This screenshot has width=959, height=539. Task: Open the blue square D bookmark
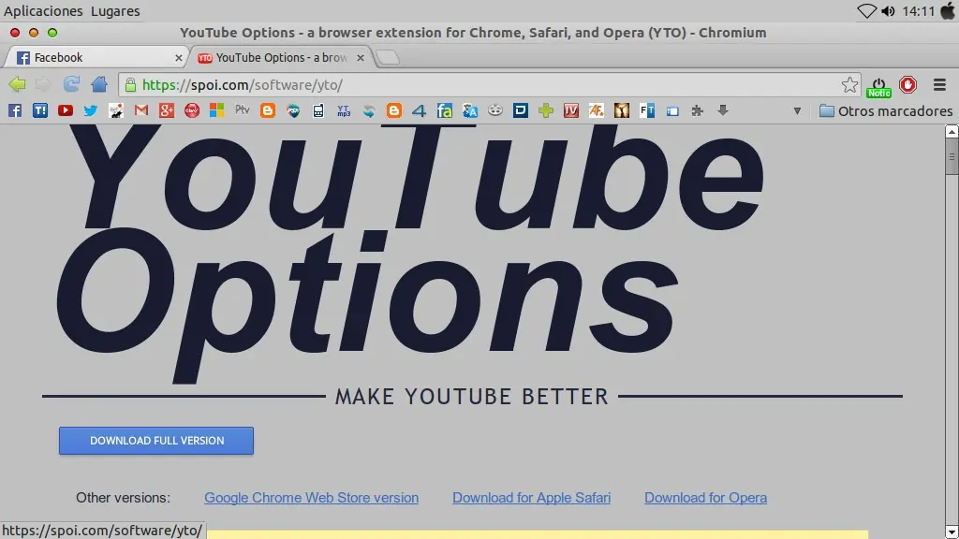(521, 110)
